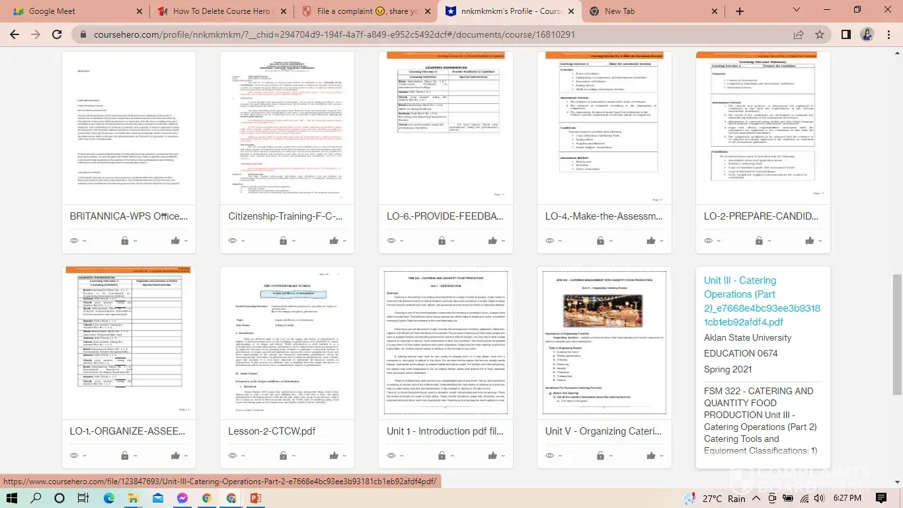Open LO-6 PROVIDE-FEEDBACK document title

coord(446,216)
